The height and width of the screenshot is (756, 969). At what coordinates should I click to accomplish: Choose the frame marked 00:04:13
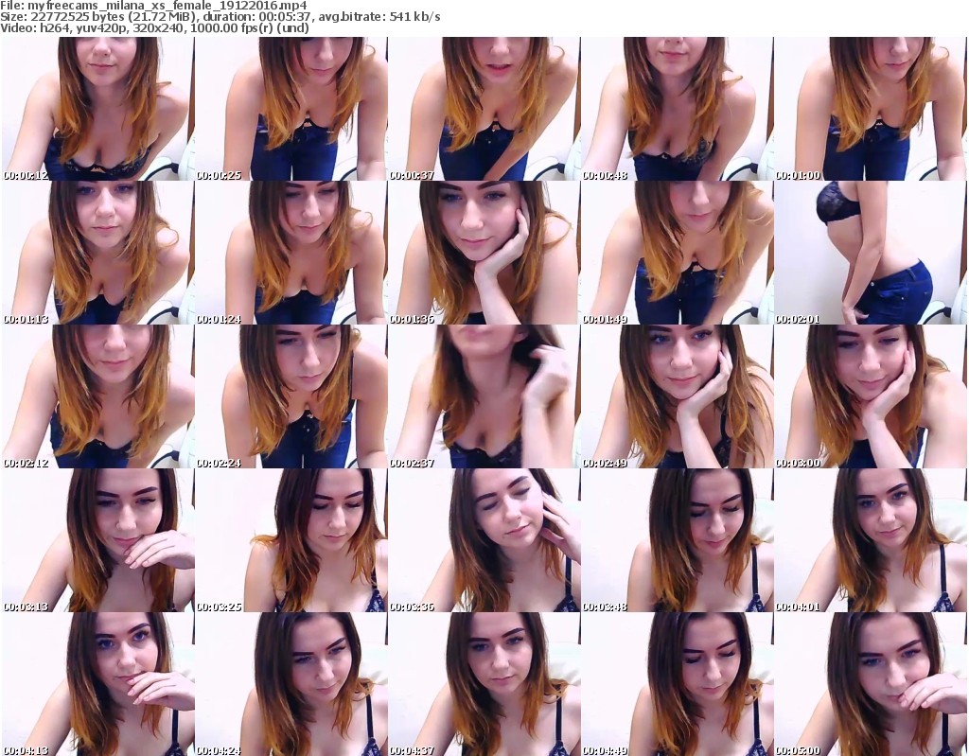coord(97,683)
